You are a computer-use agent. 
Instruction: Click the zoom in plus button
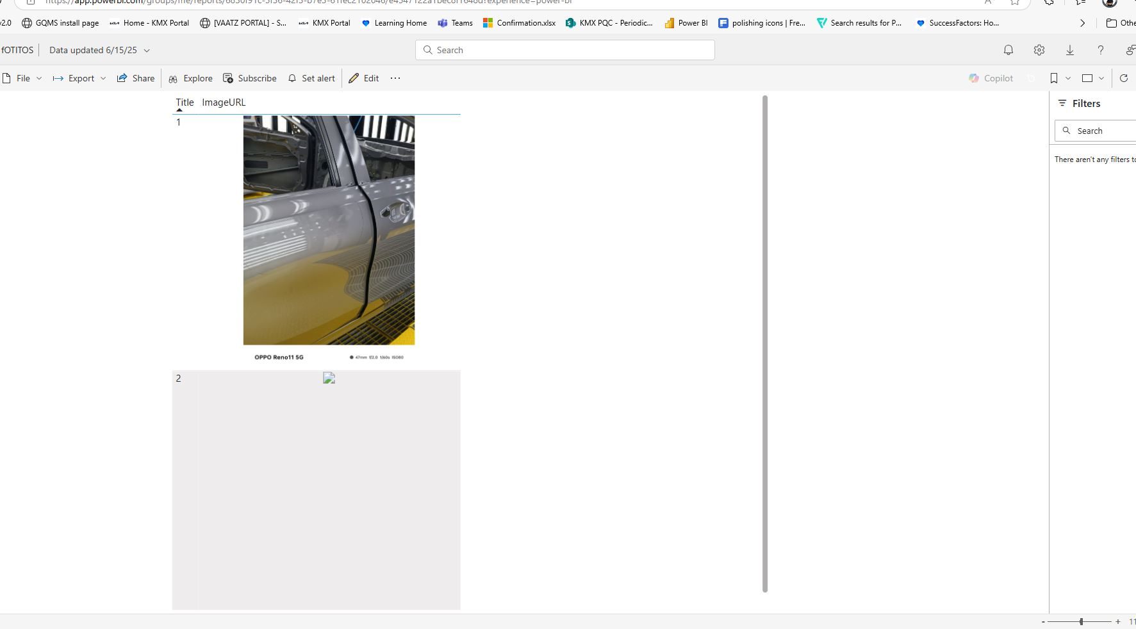(1117, 621)
